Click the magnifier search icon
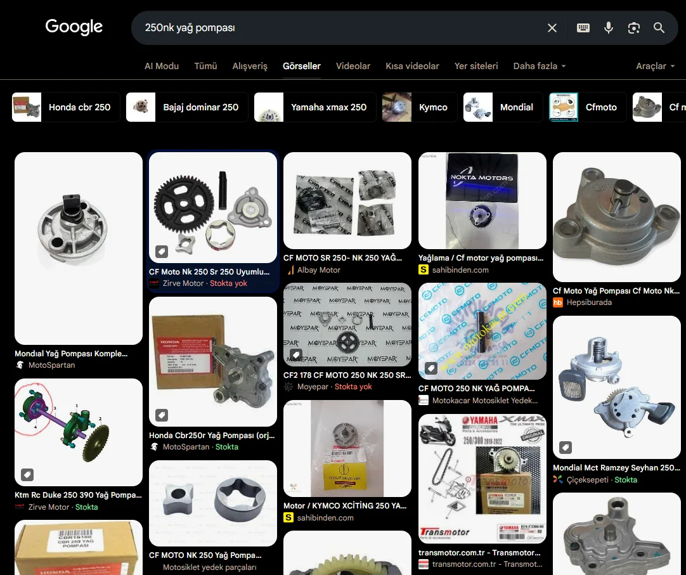Viewport: 686px width, 575px height. [x=659, y=28]
